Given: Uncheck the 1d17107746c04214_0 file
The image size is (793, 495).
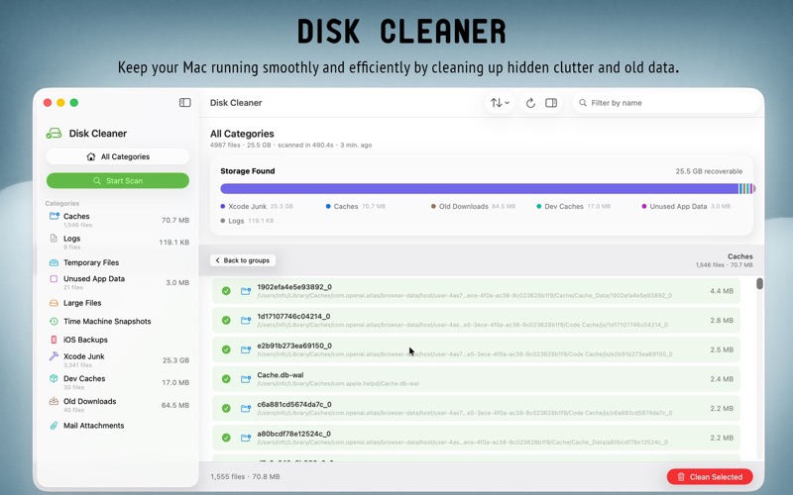Looking at the screenshot, I should (226, 320).
